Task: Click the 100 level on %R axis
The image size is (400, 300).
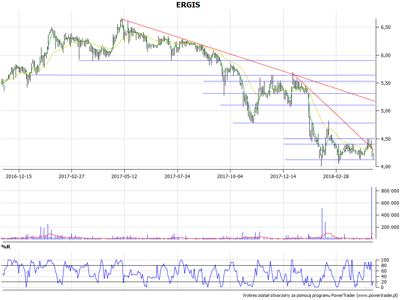Action: pos(385,260)
